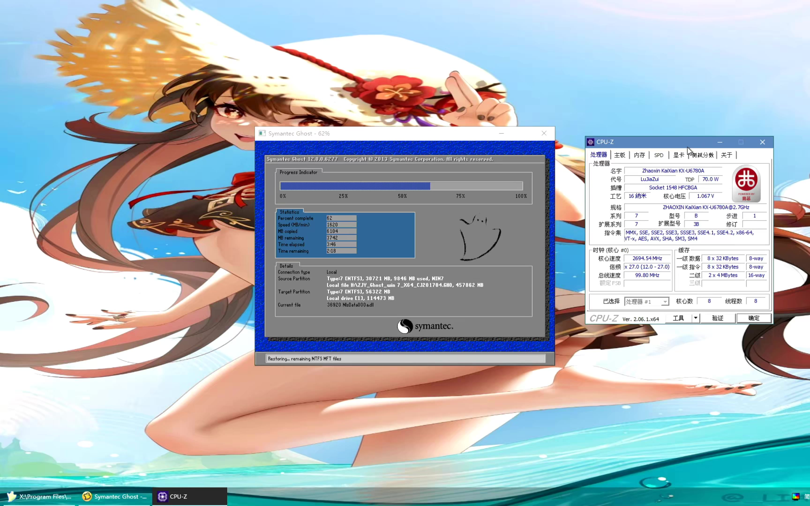This screenshot has height=506, width=810.
Task: Switch to Symantec Ghost taskbar item
Action: point(115,497)
